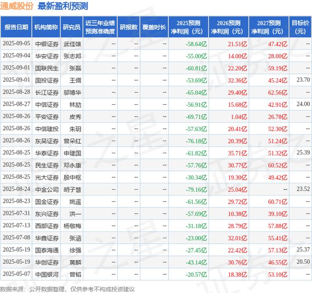Click the analyst name 武佳雄
The image size is (312, 293).
[x=72, y=44]
